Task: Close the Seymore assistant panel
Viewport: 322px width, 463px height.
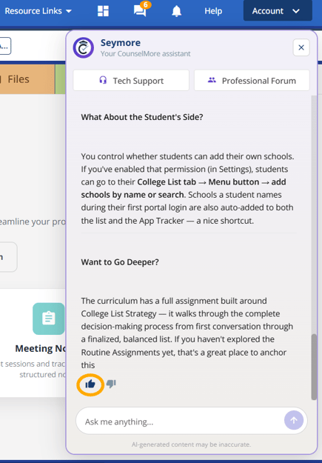Action: [301, 47]
